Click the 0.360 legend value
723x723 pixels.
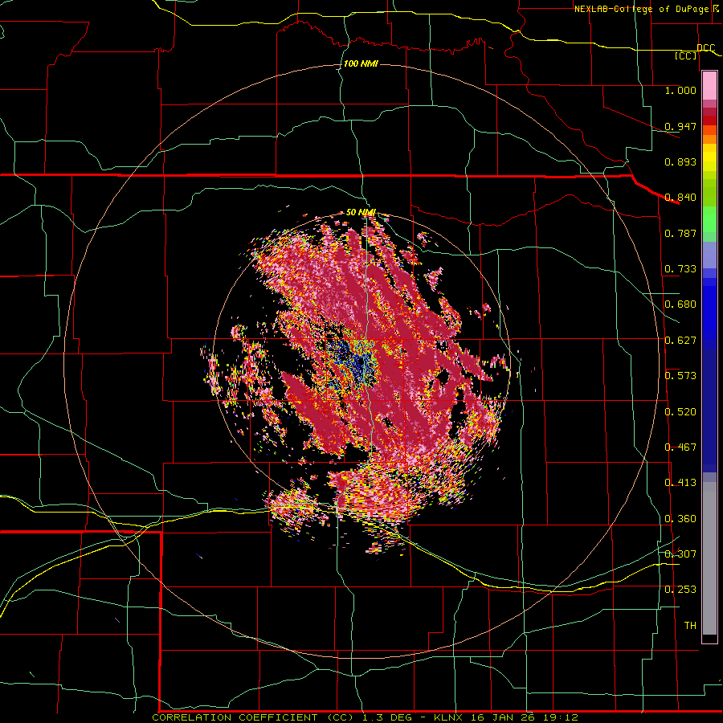coord(680,519)
